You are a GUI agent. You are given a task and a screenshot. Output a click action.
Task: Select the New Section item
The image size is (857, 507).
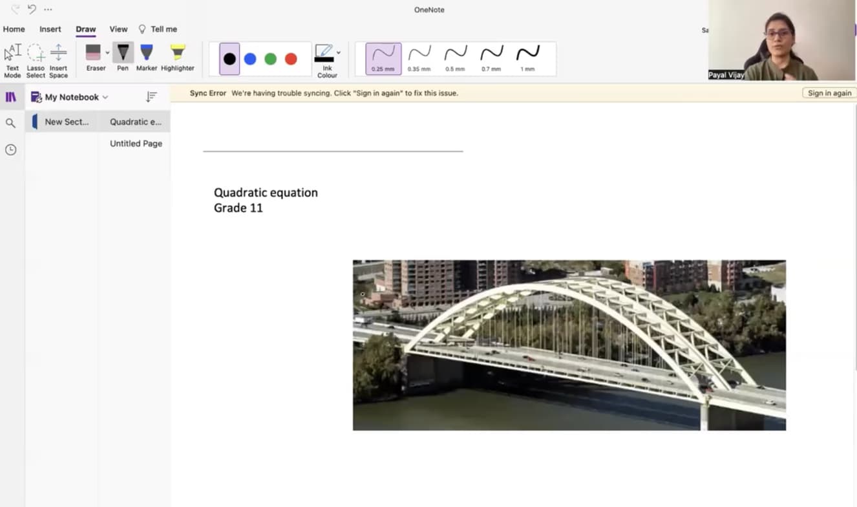pyautogui.click(x=61, y=122)
